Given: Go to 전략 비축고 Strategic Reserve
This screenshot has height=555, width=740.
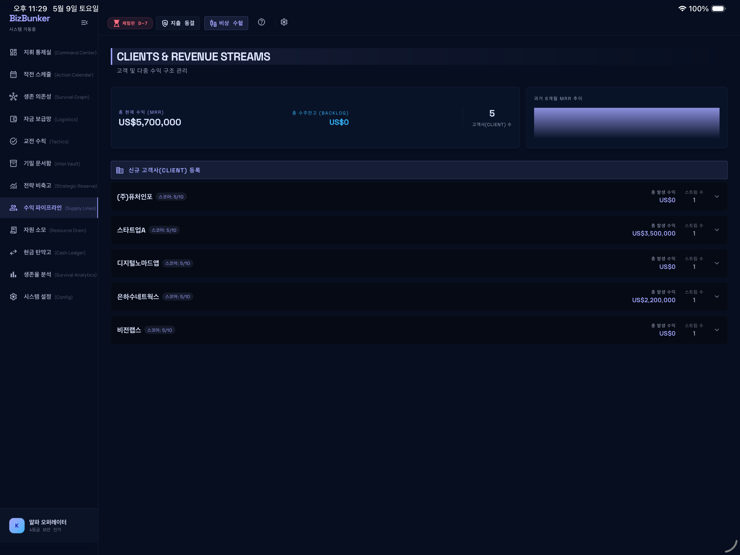Looking at the screenshot, I should (49, 186).
